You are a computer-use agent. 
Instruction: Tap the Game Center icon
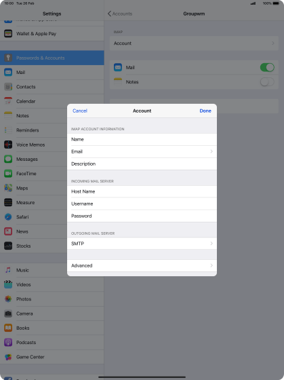click(x=8, y=357)
